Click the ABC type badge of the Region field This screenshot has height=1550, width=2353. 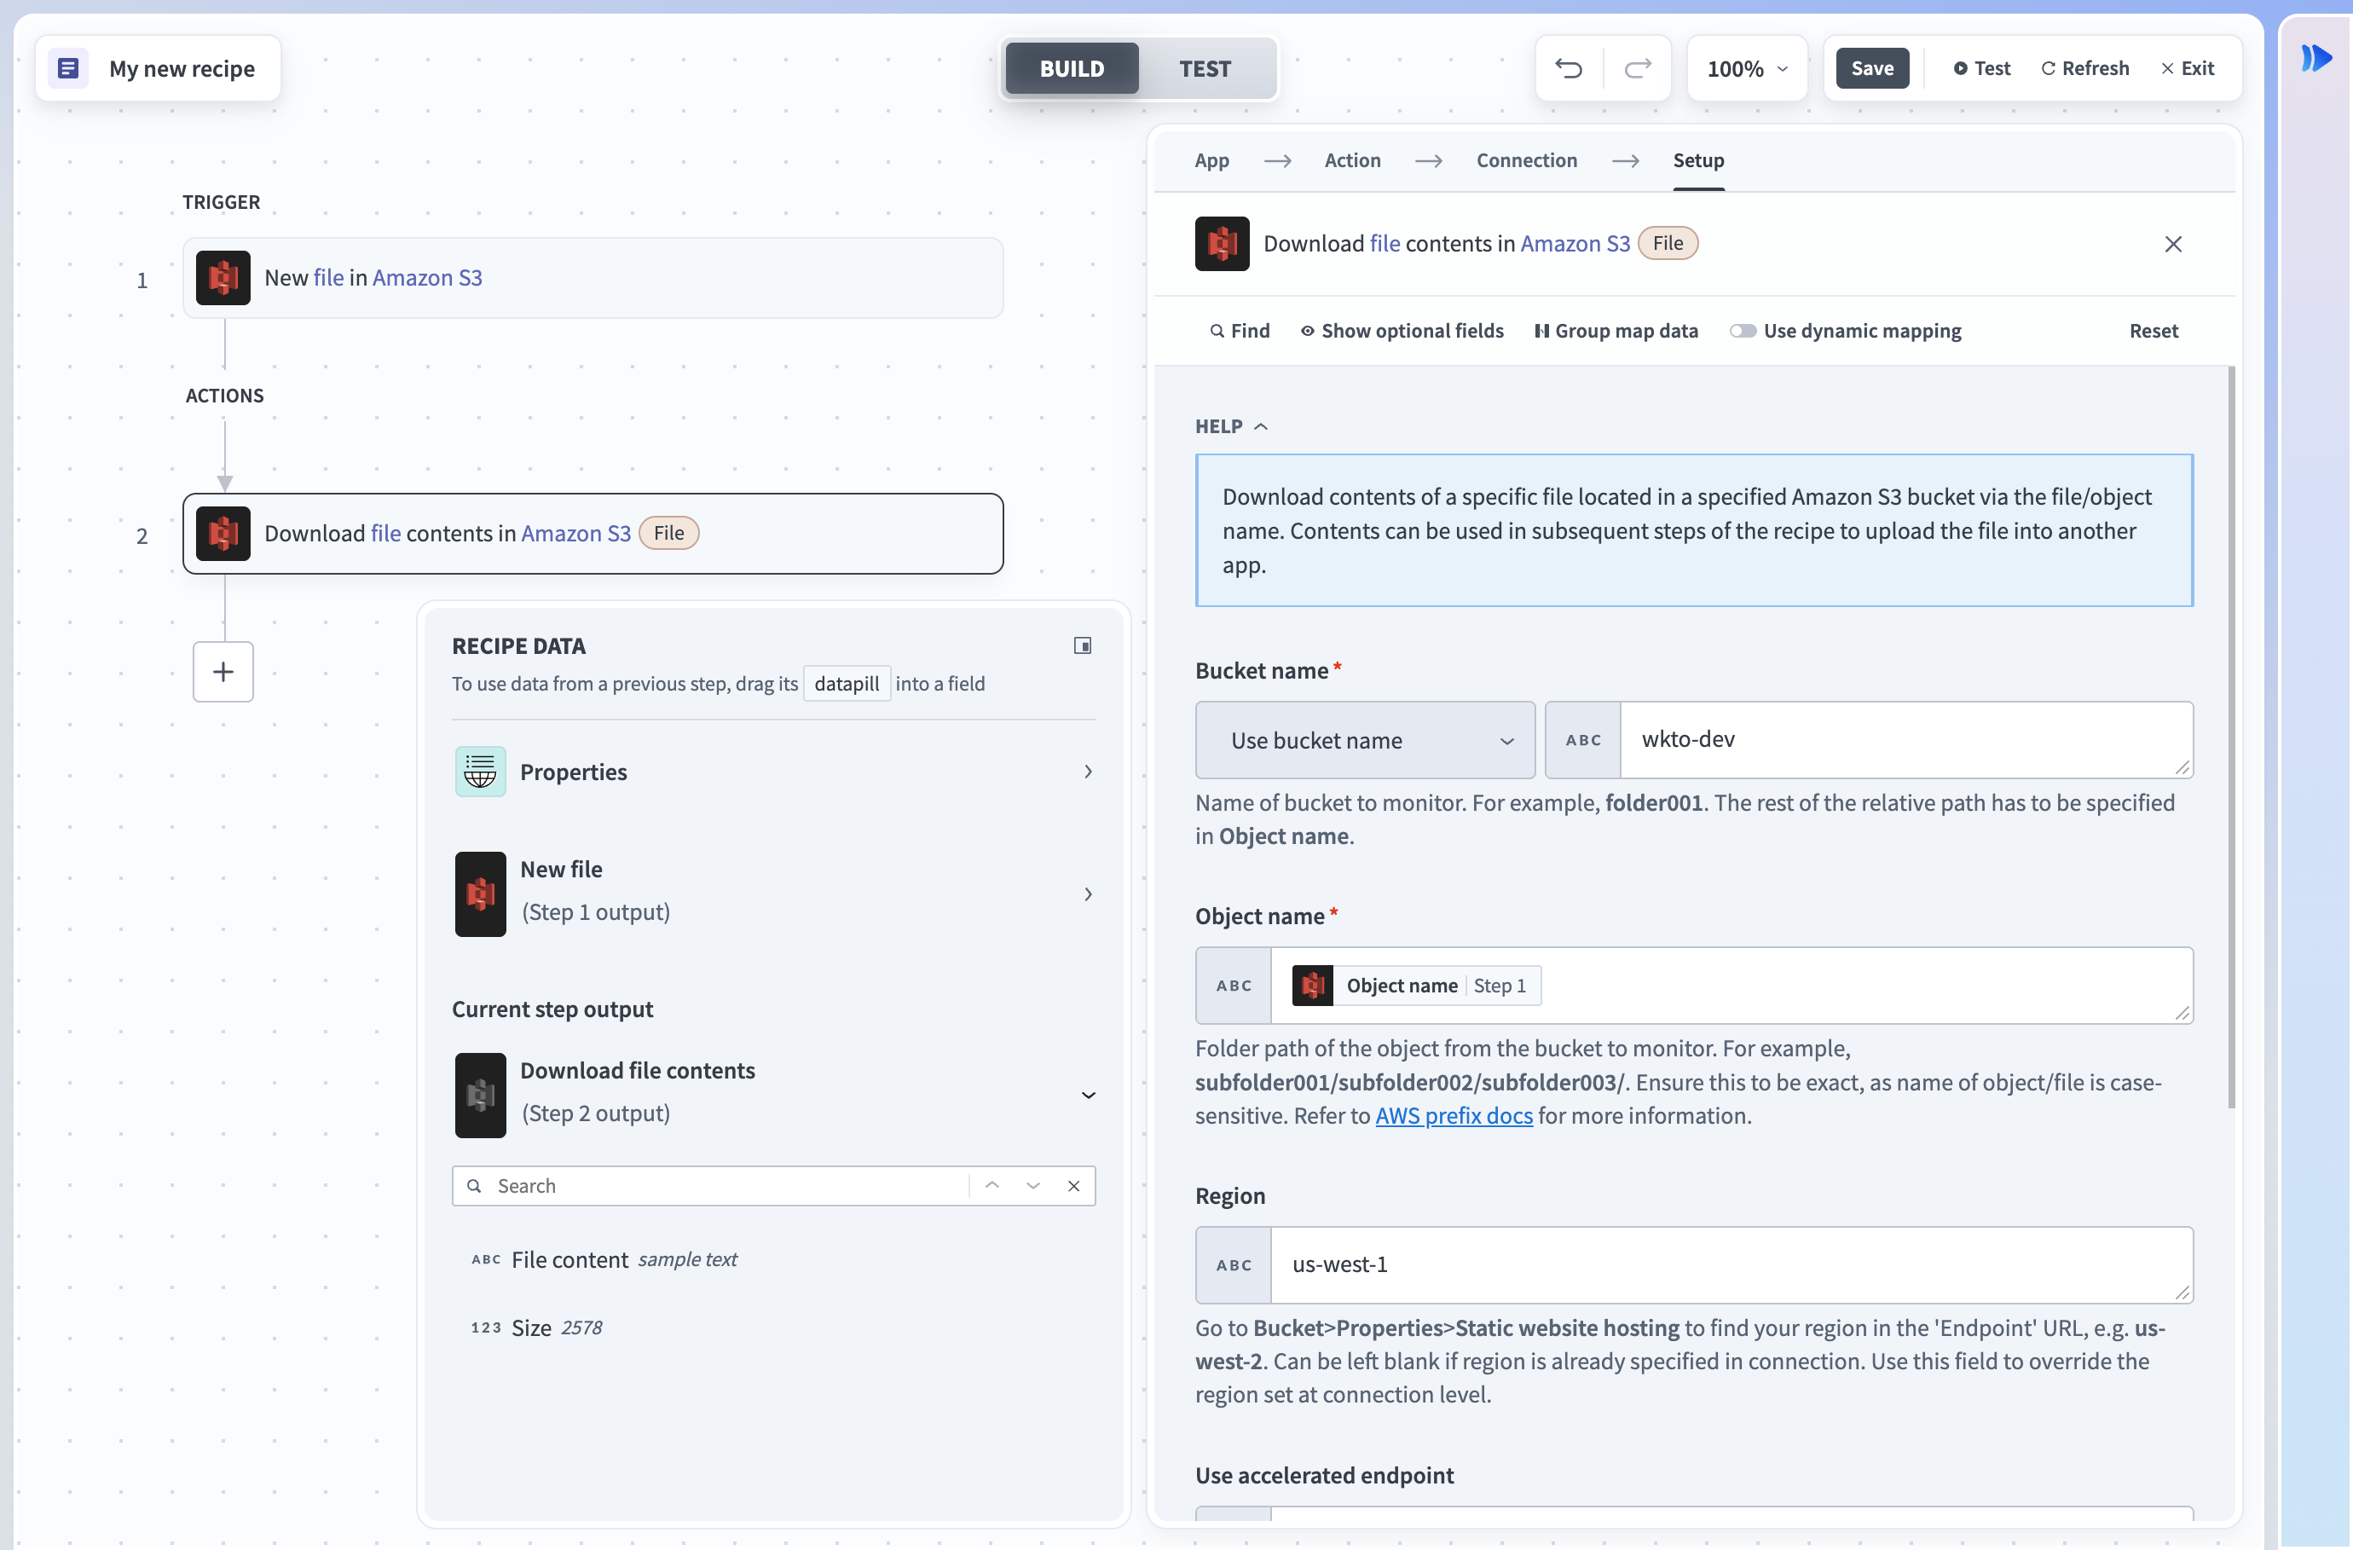click(x=1234, y=1265)
